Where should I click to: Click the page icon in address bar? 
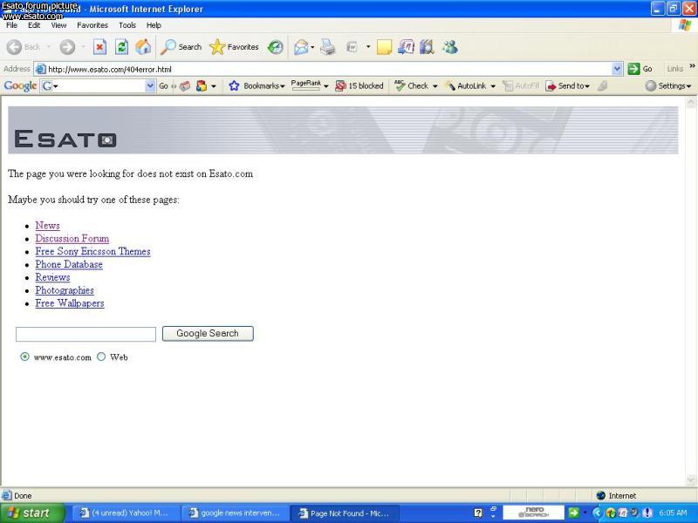point(40,69)
